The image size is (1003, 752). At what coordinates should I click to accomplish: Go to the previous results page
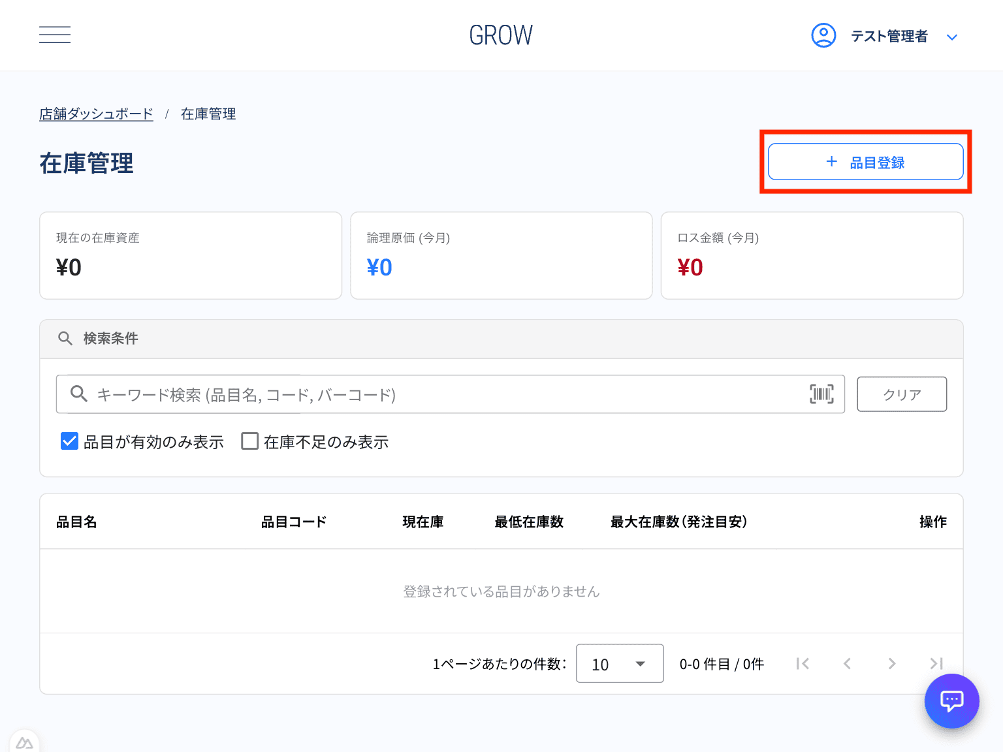847,663
